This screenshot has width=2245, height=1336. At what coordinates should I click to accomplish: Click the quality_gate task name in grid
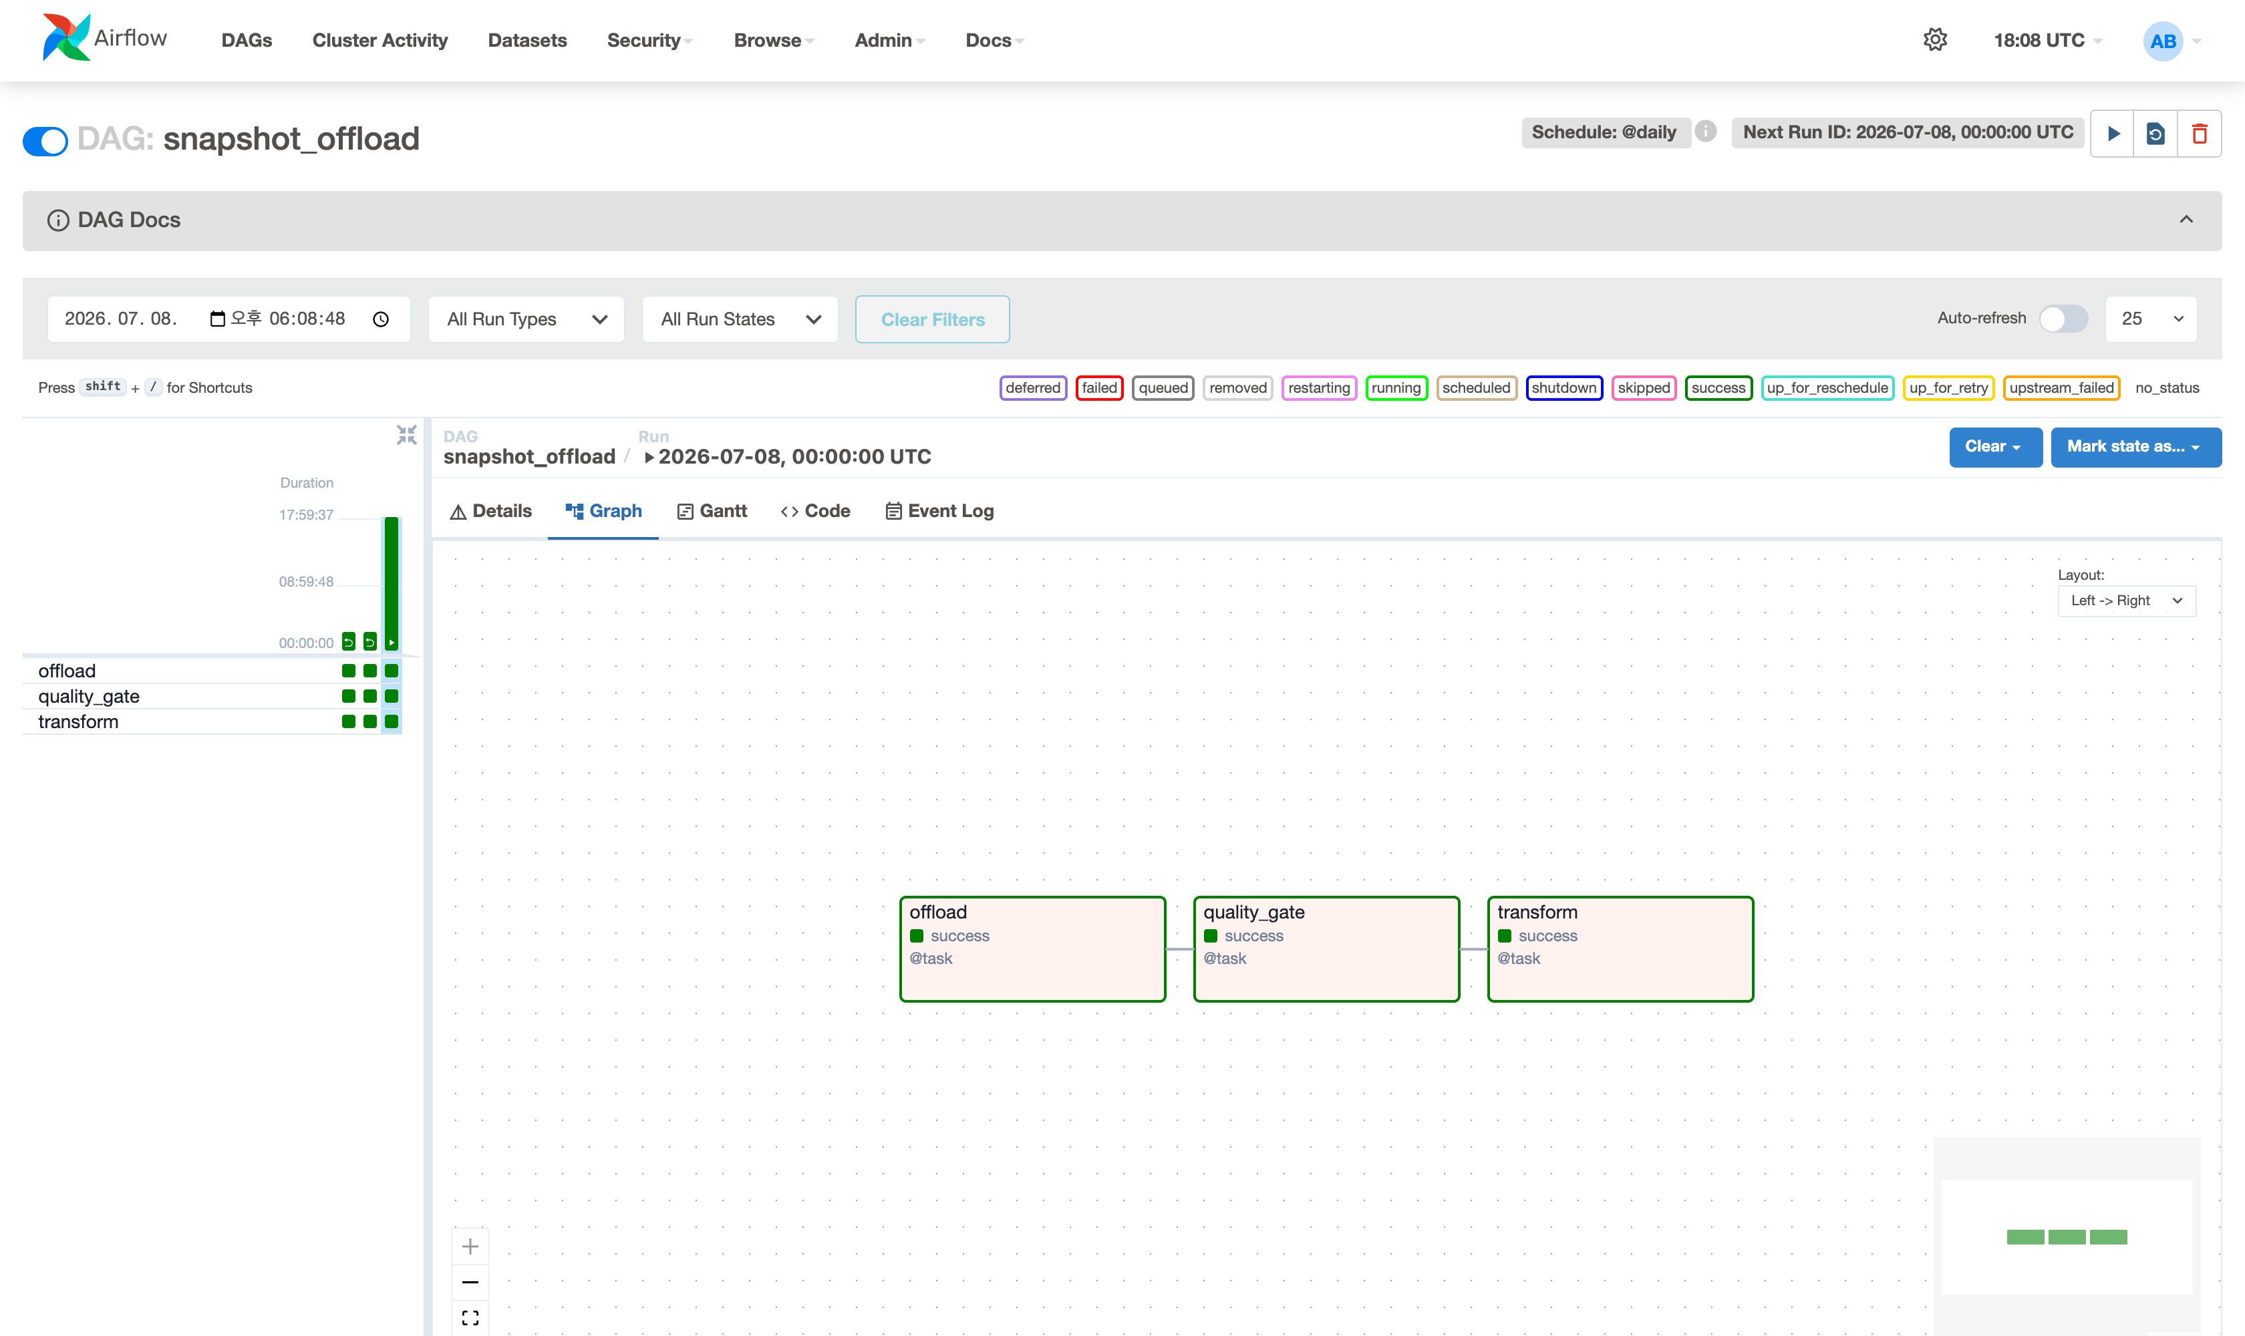pyautogui.click(x=88, y=696)
